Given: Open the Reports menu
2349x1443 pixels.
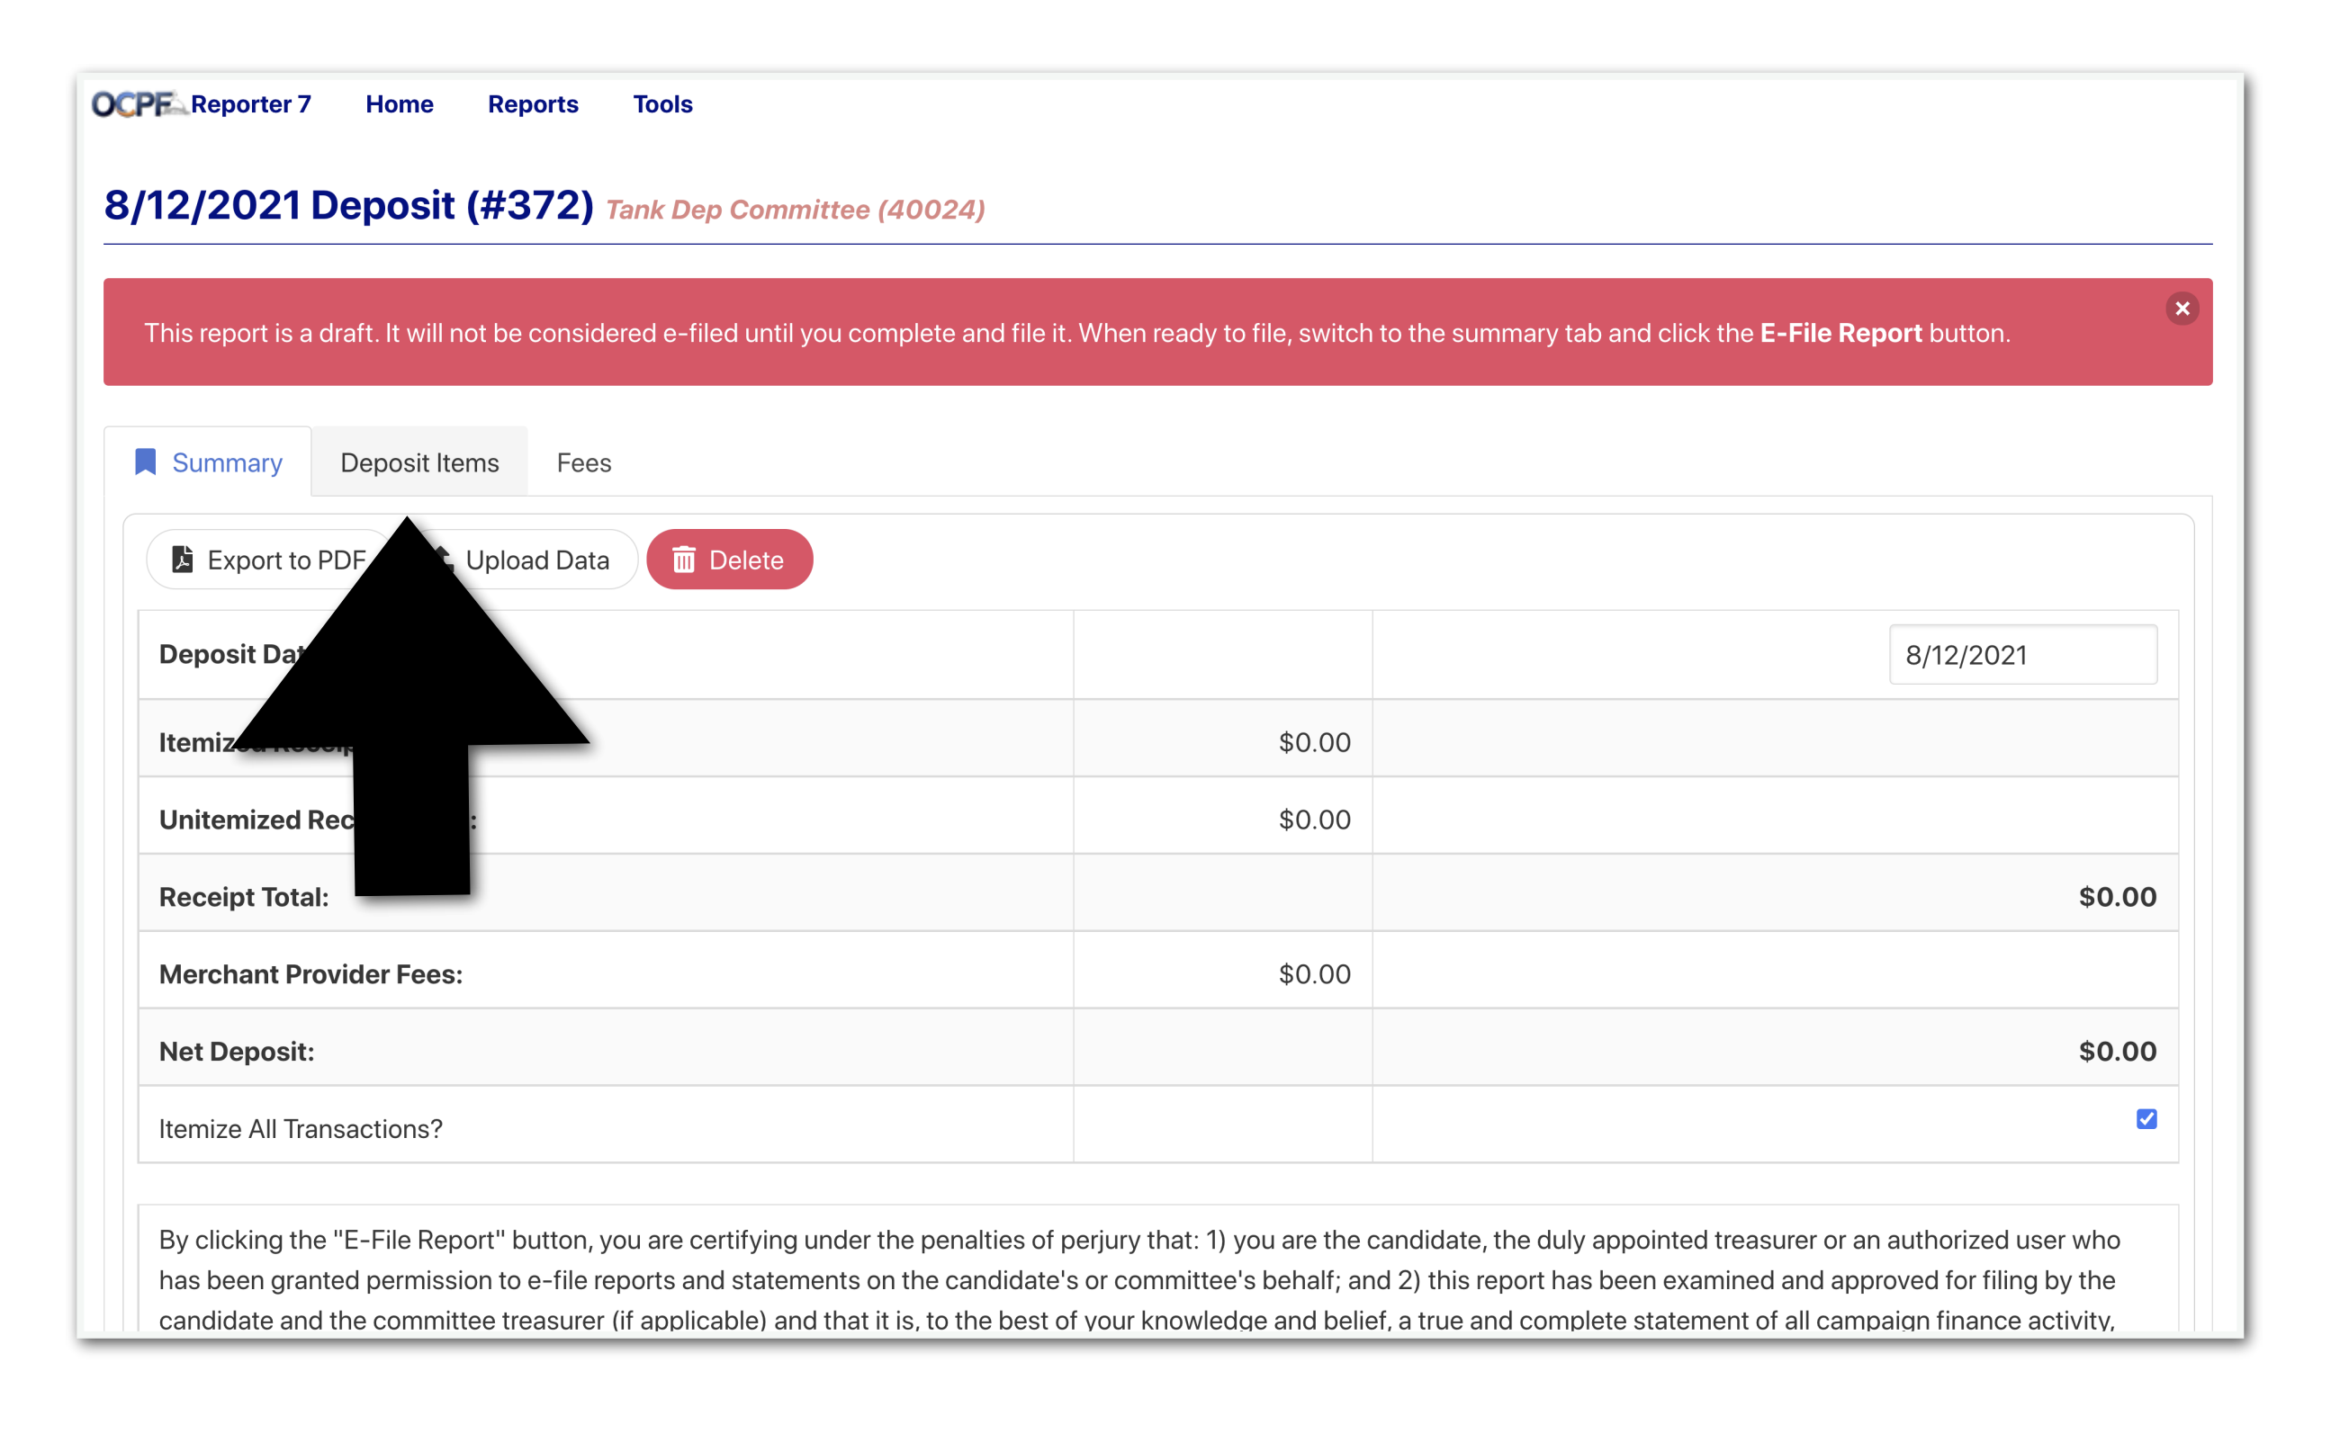Looking at the screenshot, I should click(533, 104).
